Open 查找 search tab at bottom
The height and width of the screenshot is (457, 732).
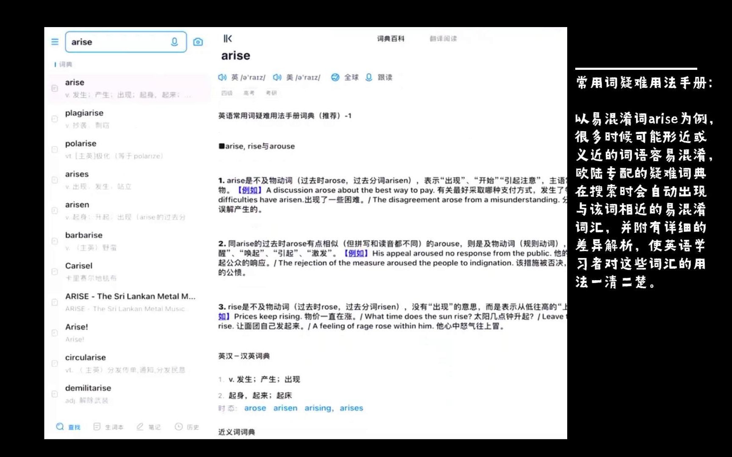coord(68,427)
